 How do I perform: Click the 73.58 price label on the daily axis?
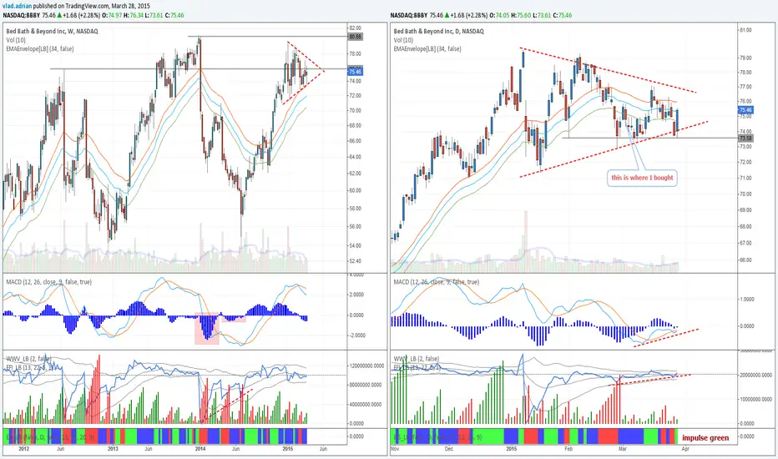click(x=745, y=138)
